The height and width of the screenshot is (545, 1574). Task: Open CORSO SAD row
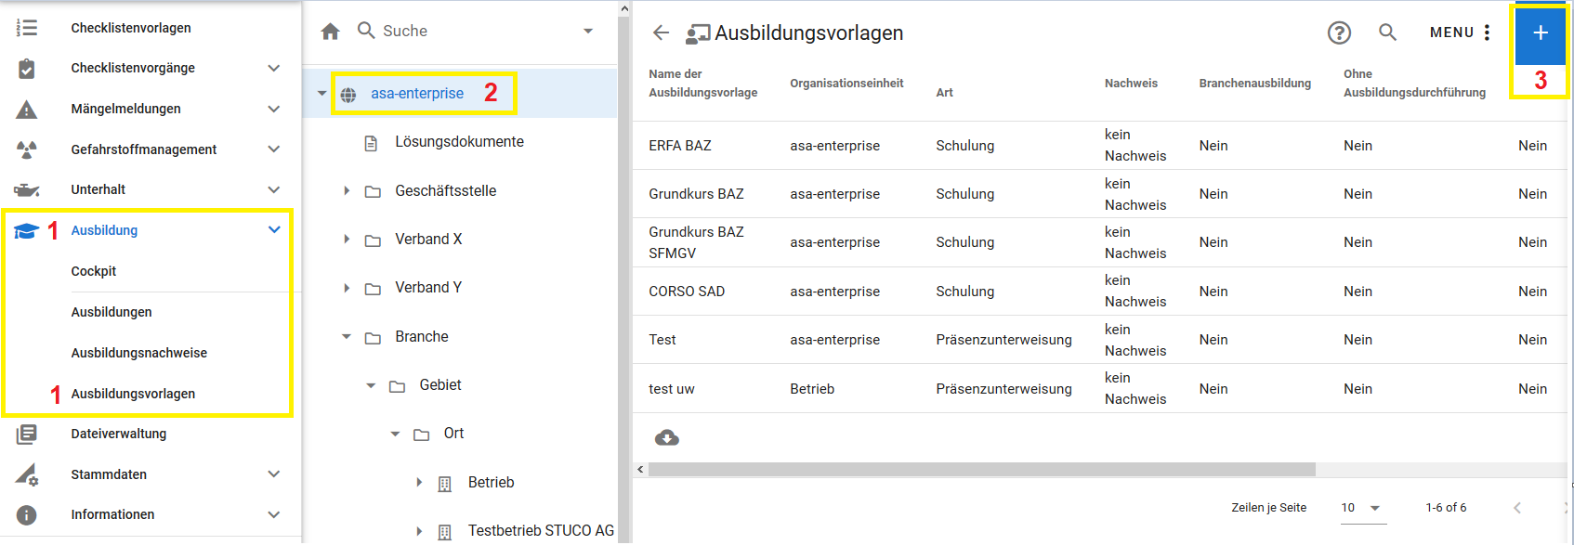(x=1099, y=292)
